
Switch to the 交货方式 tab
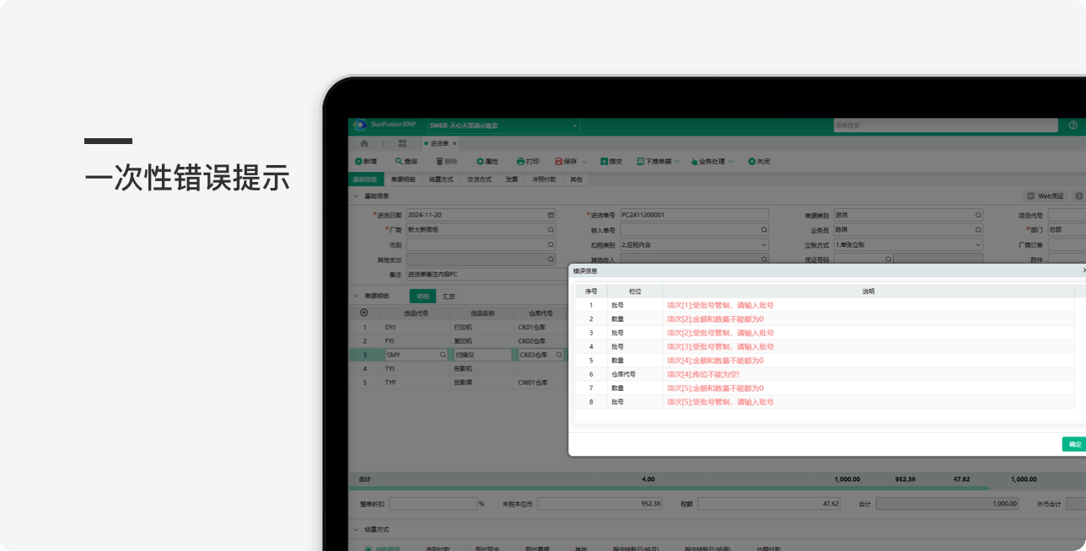pyautogui.click(x=479, y=179)
